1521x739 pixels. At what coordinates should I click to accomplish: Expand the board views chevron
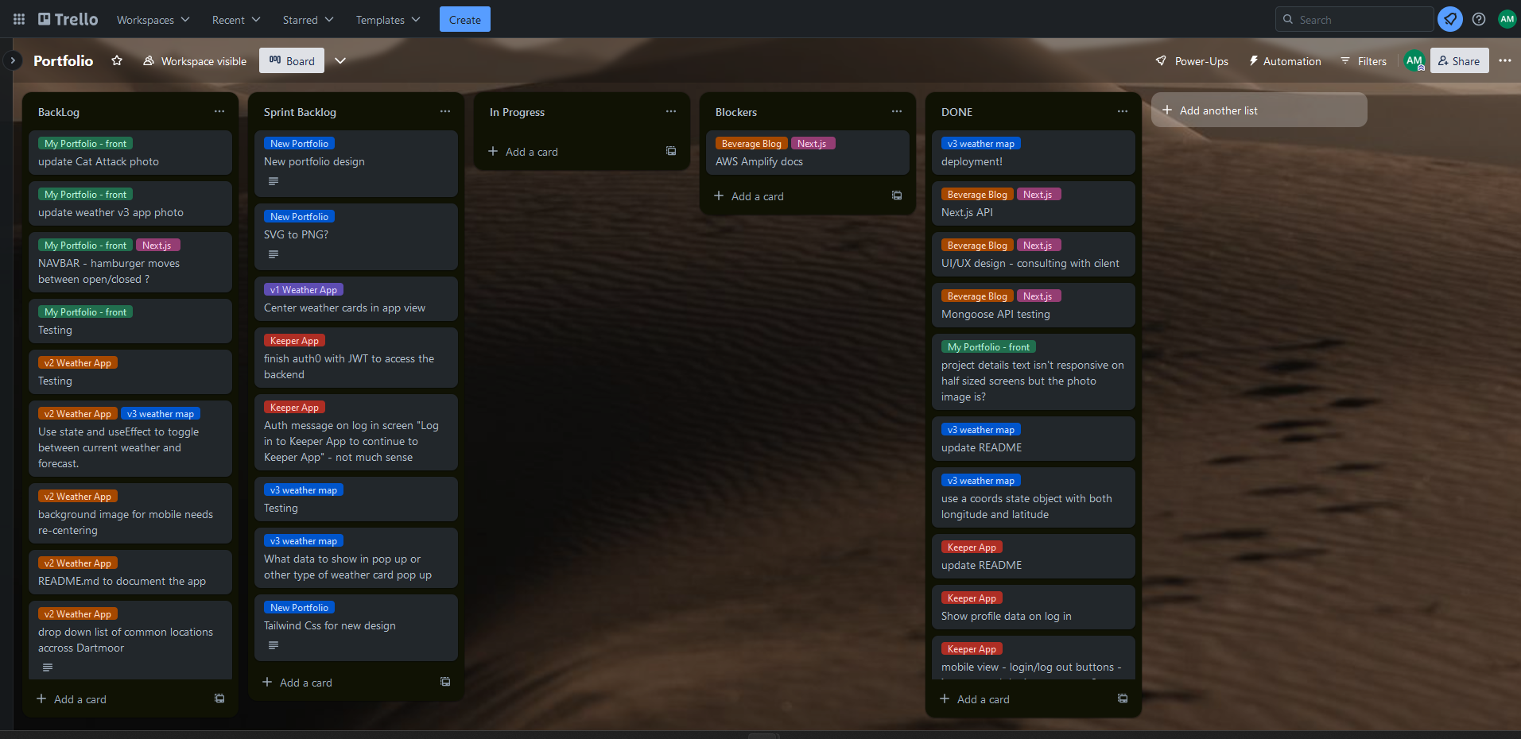point(340,60)
